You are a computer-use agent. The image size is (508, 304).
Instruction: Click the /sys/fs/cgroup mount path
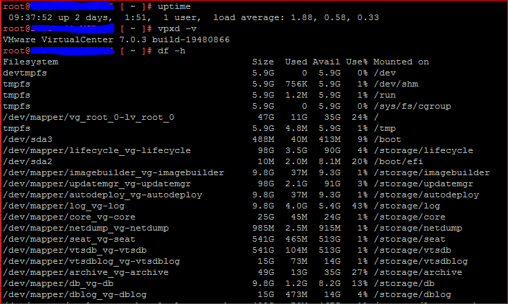412,106
